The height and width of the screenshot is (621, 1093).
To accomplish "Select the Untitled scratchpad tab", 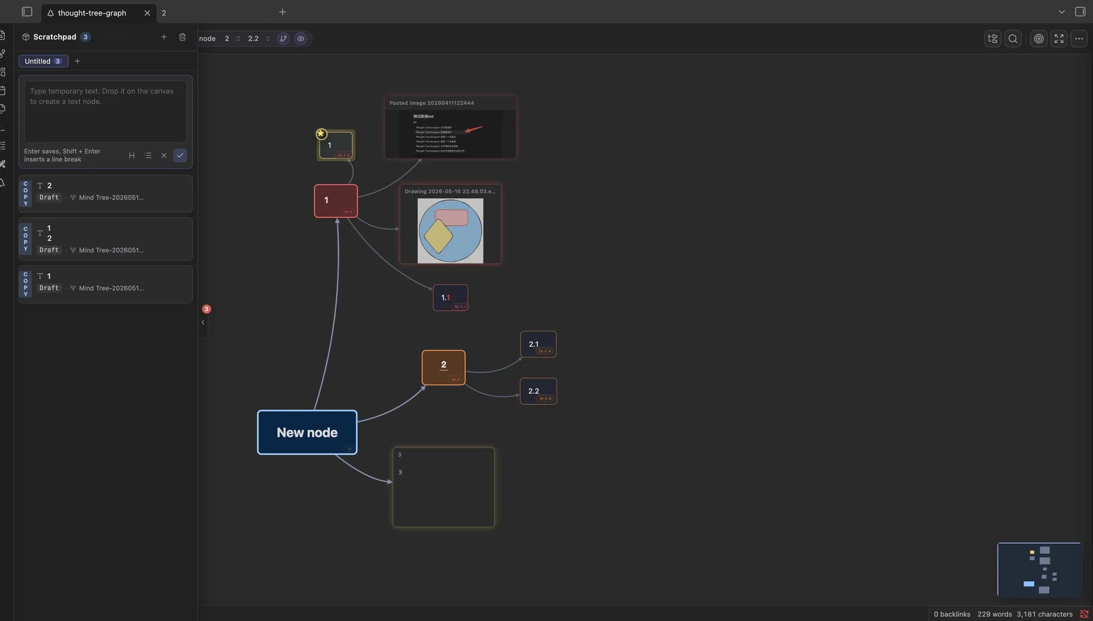I will [43, 61].
